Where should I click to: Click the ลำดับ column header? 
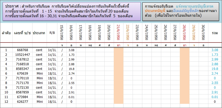[6, 33]
